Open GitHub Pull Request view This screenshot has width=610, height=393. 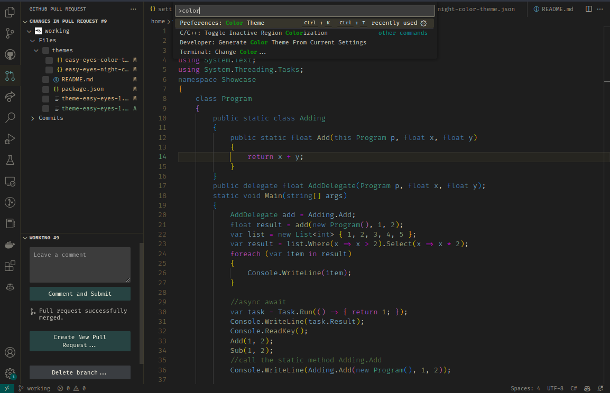pyautogui.click(x=10, y=76)
